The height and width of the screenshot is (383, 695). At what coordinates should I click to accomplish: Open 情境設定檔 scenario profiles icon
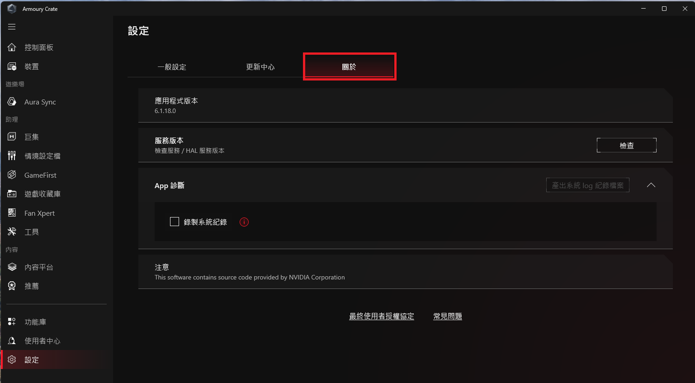tap(12, 156)
